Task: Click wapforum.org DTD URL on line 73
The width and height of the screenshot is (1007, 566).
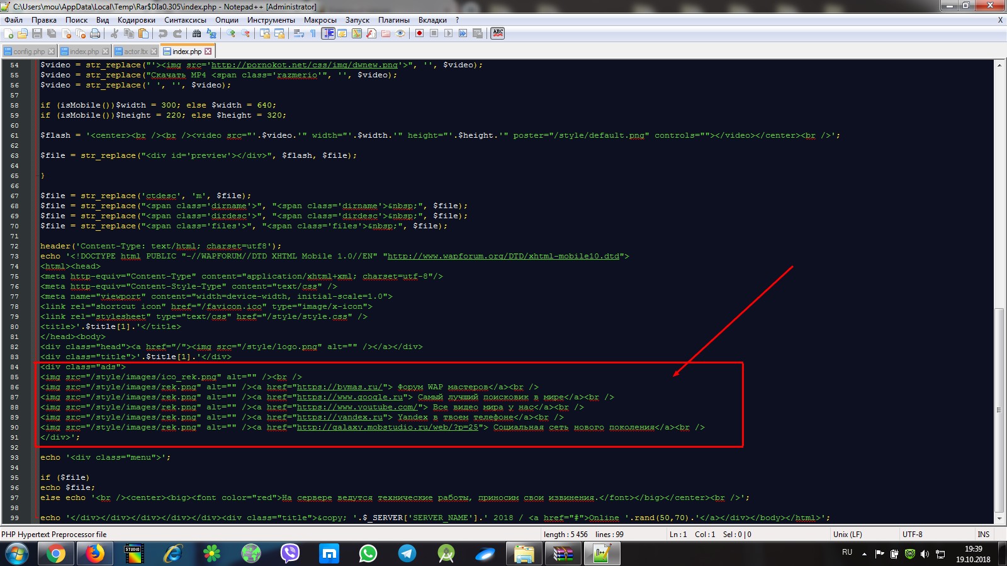Action: click(x=503, y=257)
